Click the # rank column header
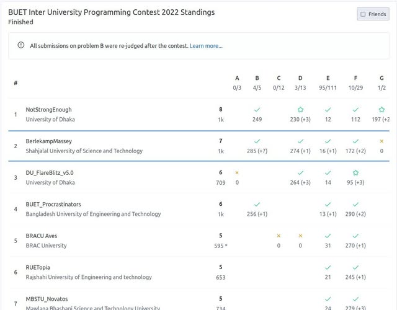Viewport: 397px width, 310px height. coord(16,82)
